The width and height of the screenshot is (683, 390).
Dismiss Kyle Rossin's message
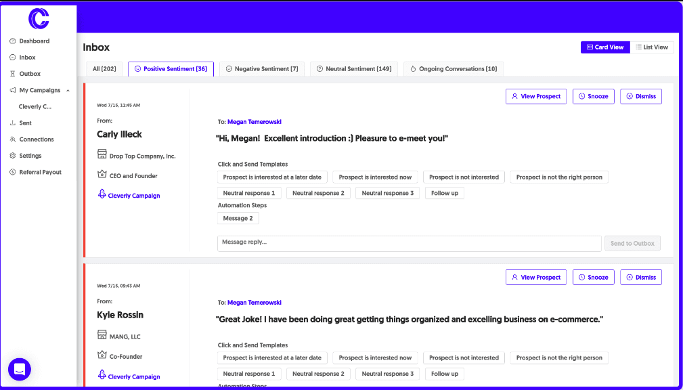641,277
